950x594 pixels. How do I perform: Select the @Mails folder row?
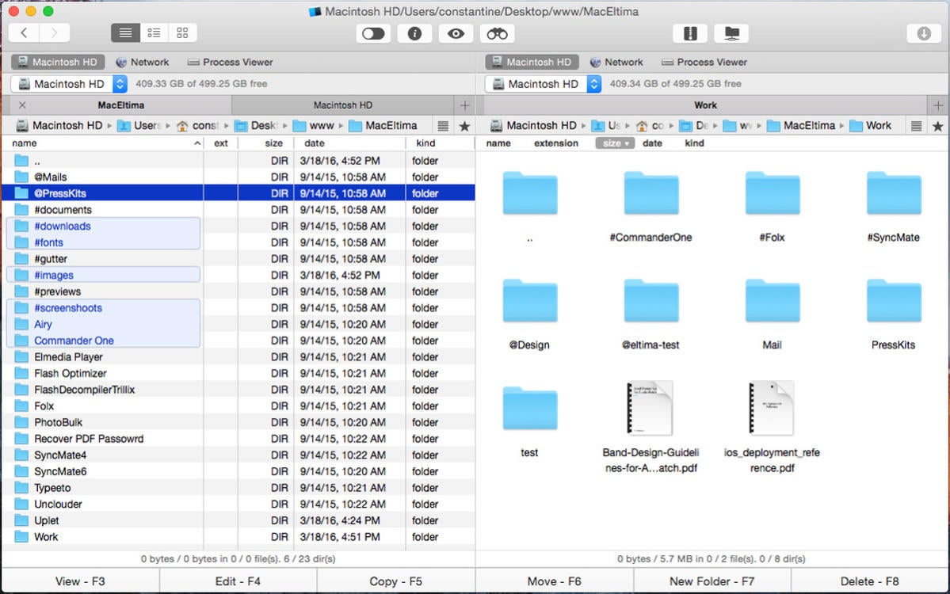238,177
